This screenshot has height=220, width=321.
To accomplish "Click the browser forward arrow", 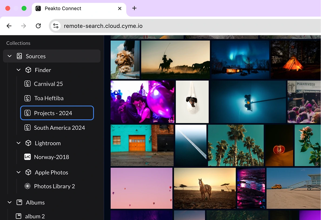I will coord(24,26).
